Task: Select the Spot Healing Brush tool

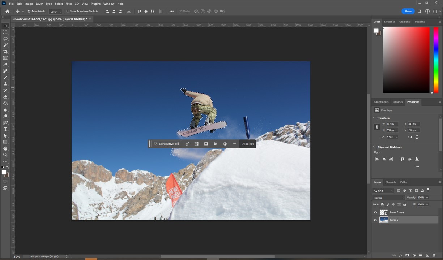Action: [5, 71]
